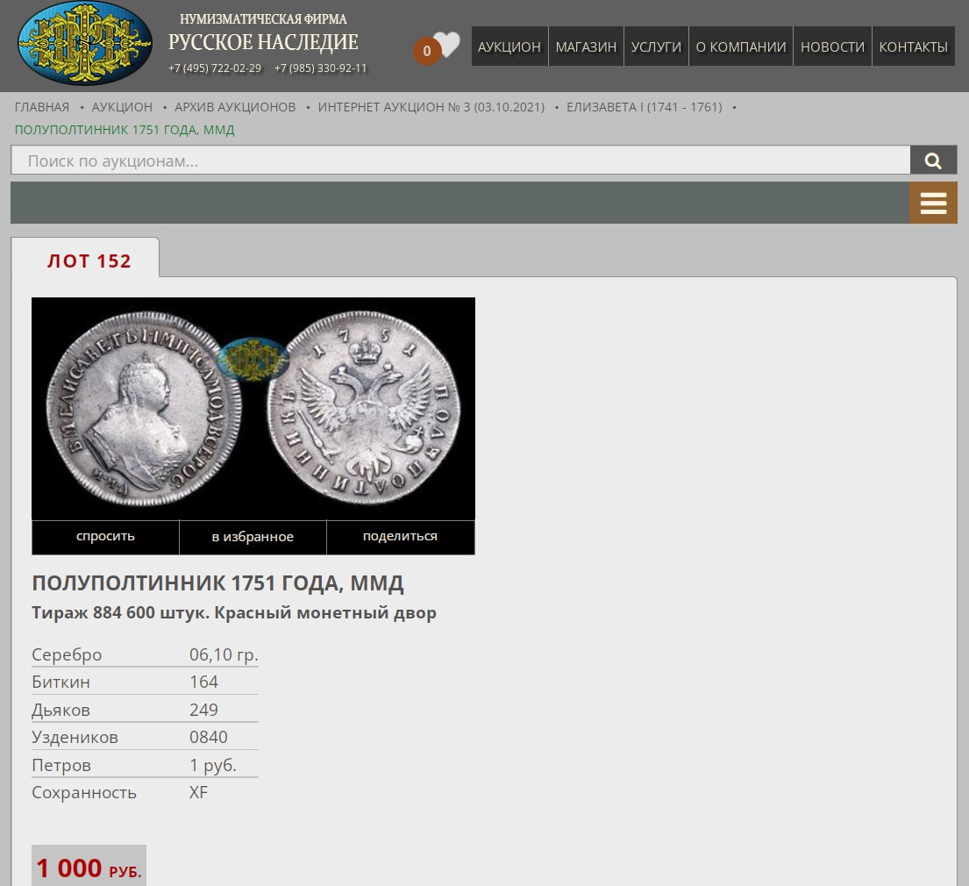
Task: Open the МАГАЗИН menu item
Action: [586, 46]
